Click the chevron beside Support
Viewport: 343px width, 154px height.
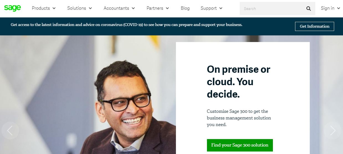(221, 8)
